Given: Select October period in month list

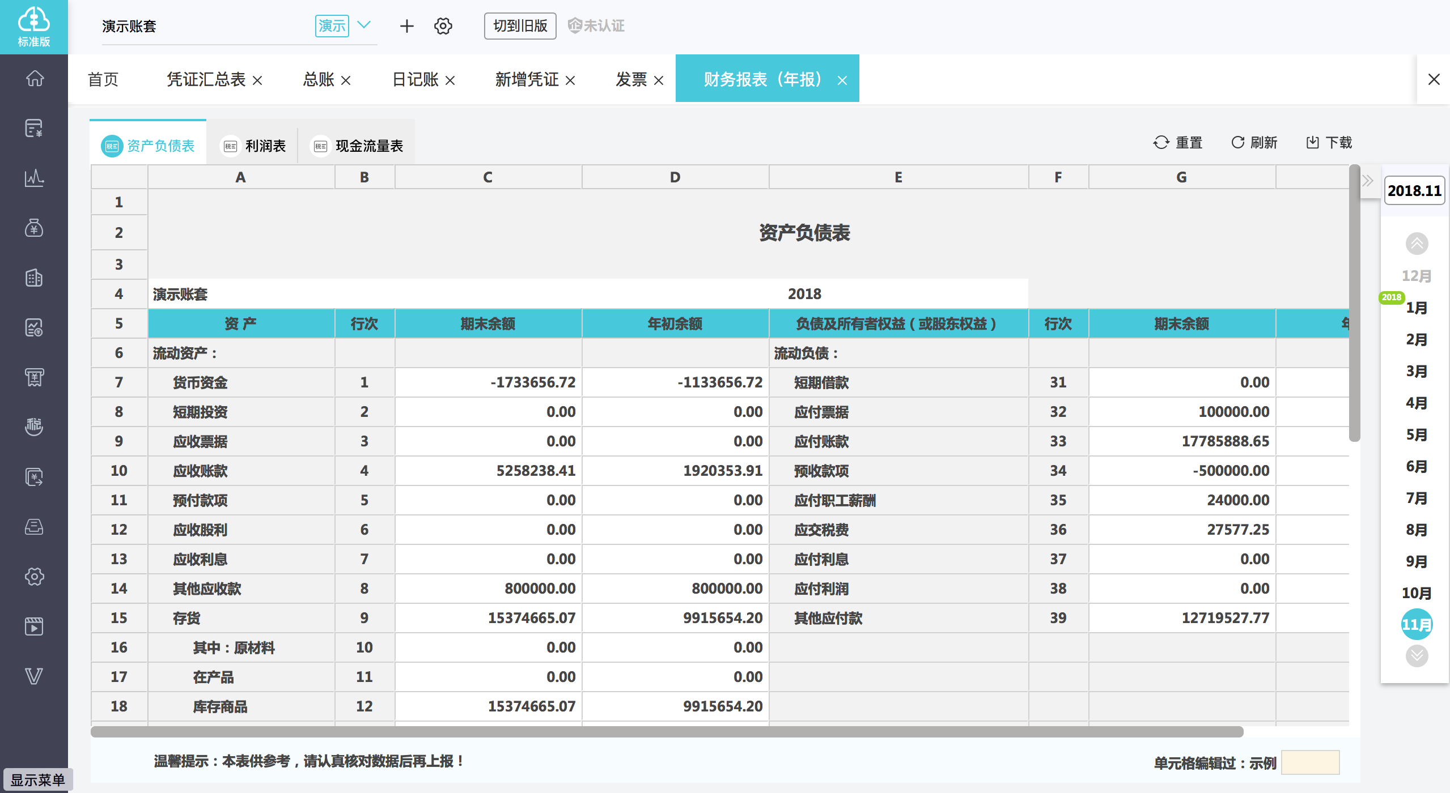Looking at the screenshot, I should pos(1417,593).
